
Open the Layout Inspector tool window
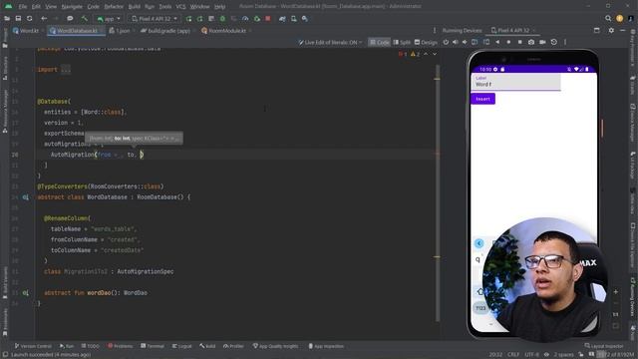(x=604, y=346)
